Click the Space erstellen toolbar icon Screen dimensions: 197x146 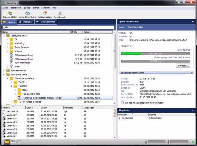(x=10, y=13)
